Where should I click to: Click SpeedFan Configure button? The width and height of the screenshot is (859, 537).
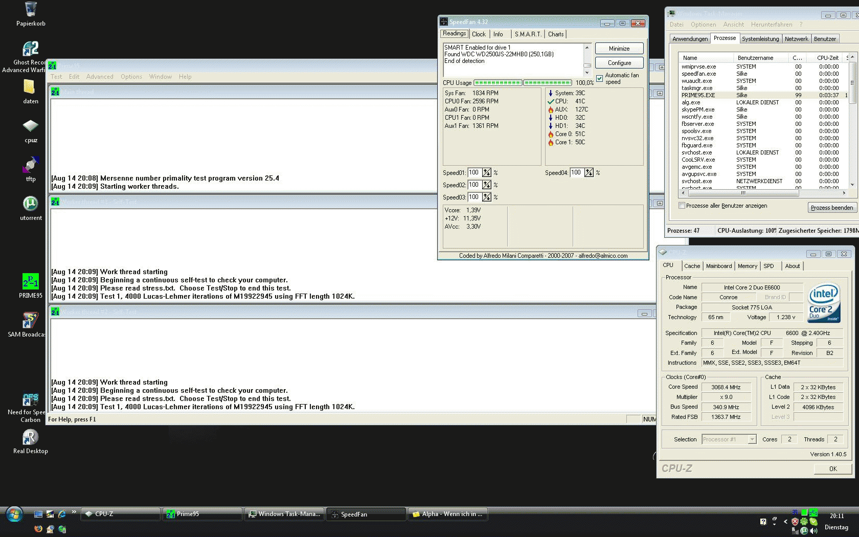pyautogui.click(x=619, y=63)
